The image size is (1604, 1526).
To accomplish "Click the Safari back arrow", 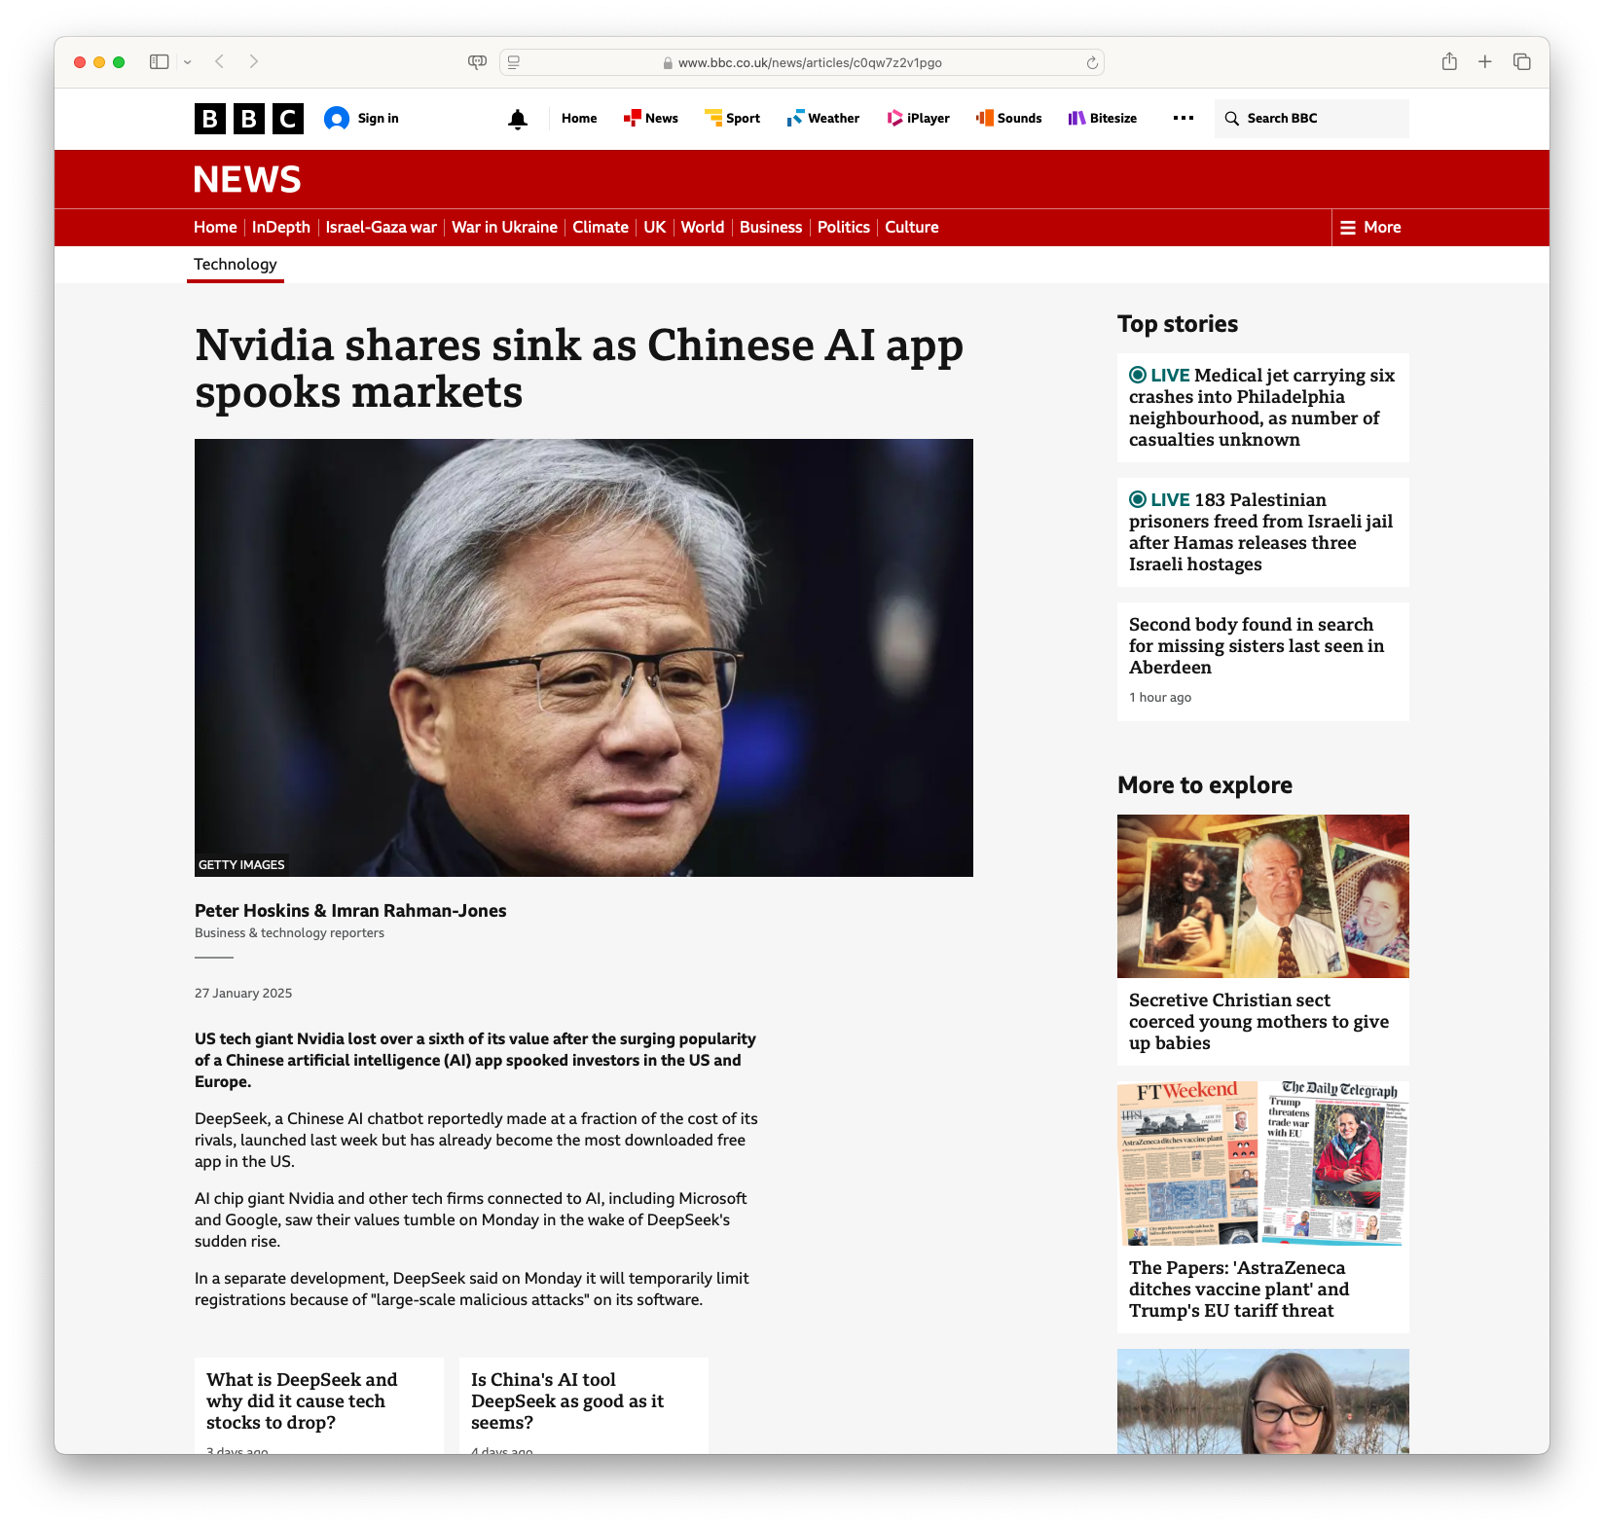I will pos(220,62).
